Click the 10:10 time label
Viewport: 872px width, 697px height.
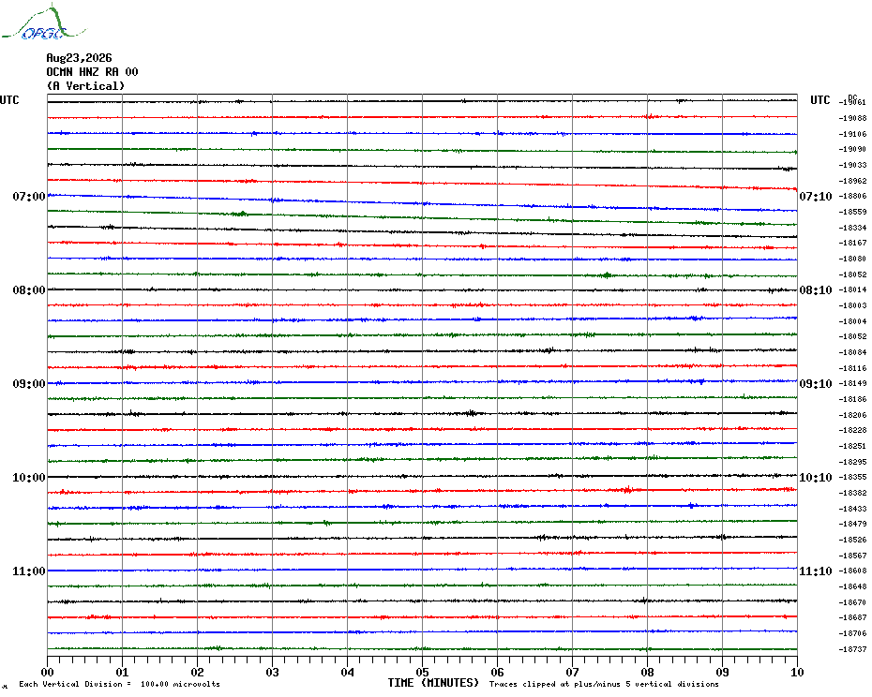click(816, 478)
